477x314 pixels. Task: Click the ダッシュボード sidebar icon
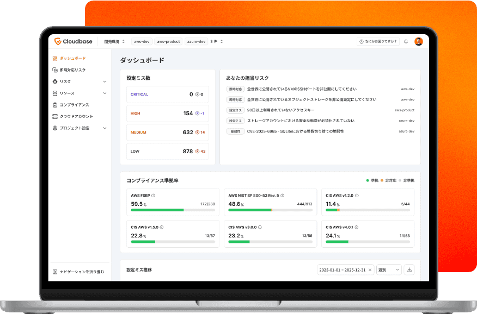(55, 58)
